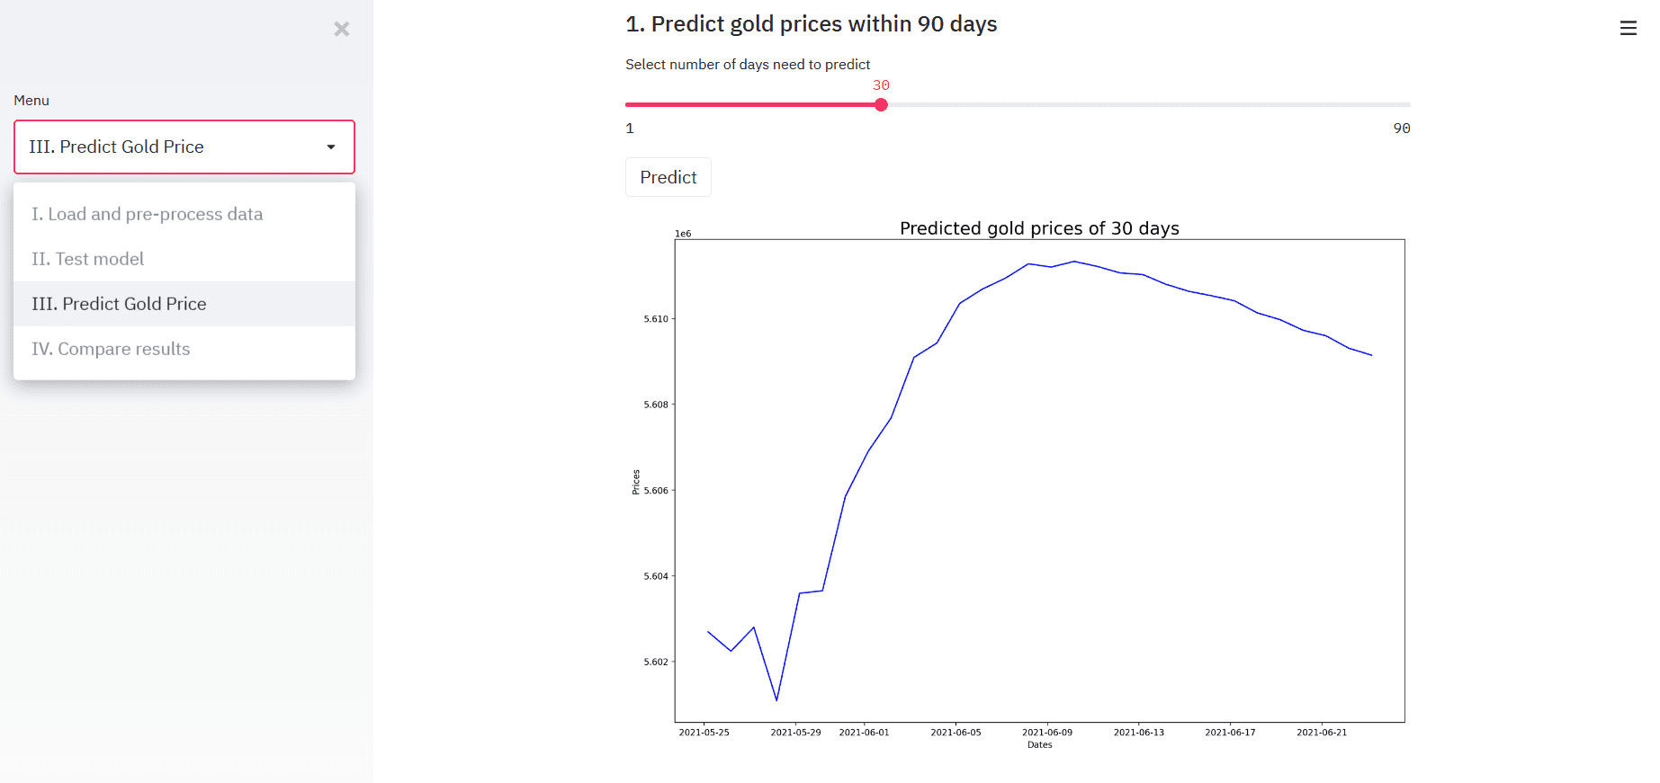Click the red slider value label showing 30
1660x783 pixels.
point(880,84)
